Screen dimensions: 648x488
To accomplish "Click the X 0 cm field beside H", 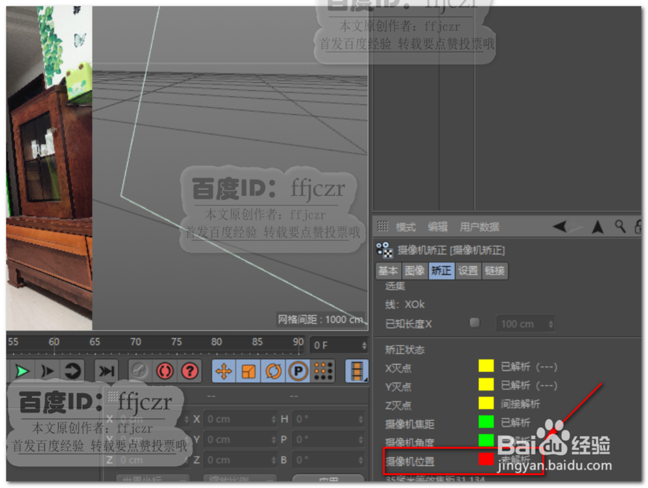I will pos(240,419).
